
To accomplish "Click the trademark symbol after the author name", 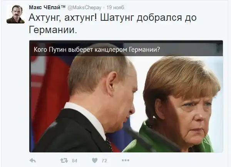I will (x=63, y=7).
